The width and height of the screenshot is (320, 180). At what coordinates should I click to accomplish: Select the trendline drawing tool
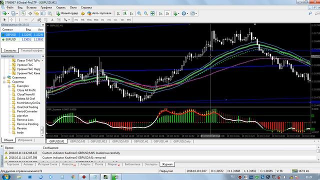tap(32, 20)
